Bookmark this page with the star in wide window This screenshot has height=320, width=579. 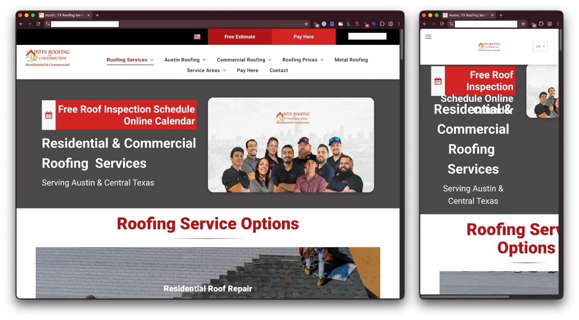point(306,24)
